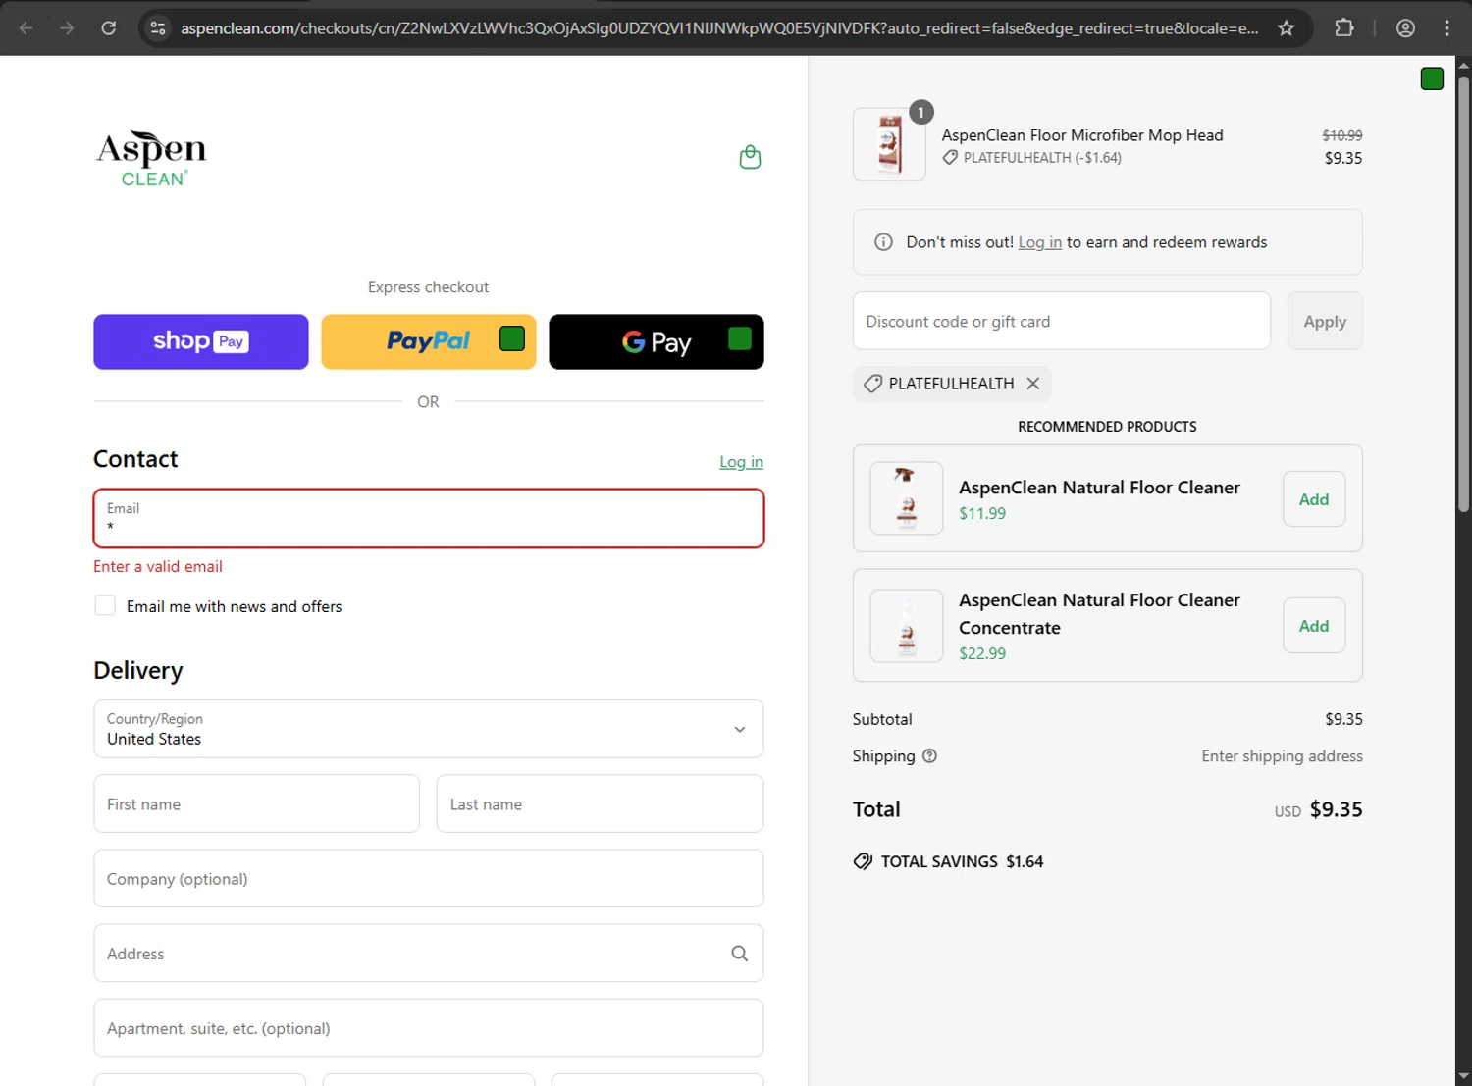Viewport: 1472px width, 1086px height.
Task: Click the crossed-out $10.99 price
Action: [1341, 135]
